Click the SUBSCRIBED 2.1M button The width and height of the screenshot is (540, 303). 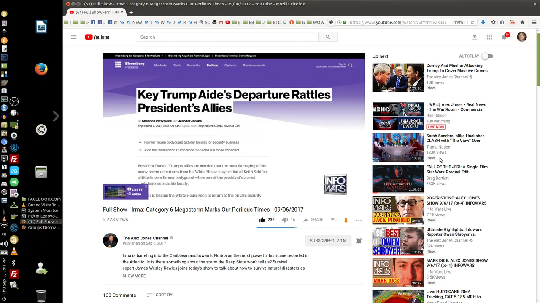[x=328, y=241]
